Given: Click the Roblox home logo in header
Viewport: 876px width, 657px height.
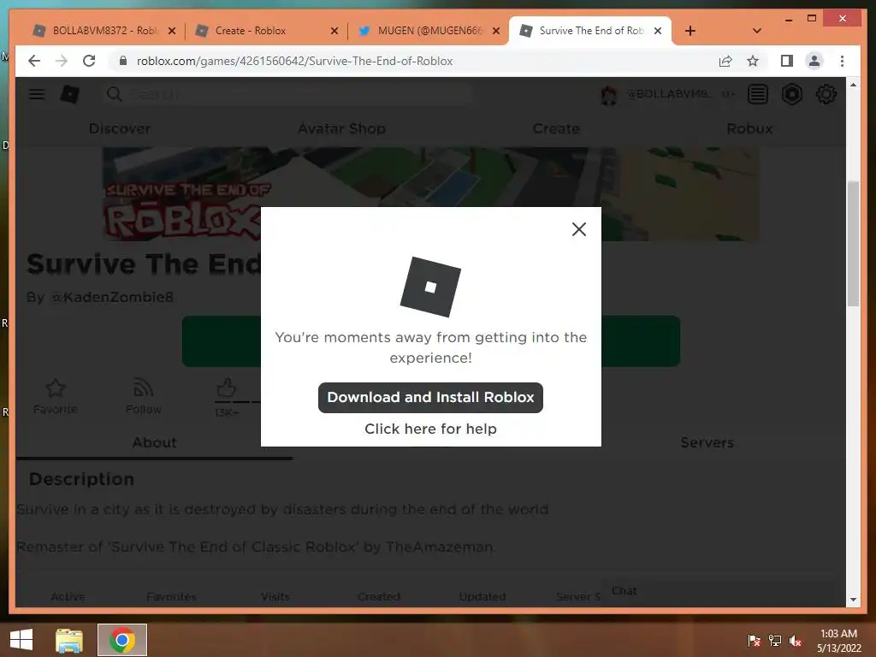Looking at the screenshot, I should pyautogui.click(x=70, y=94).
